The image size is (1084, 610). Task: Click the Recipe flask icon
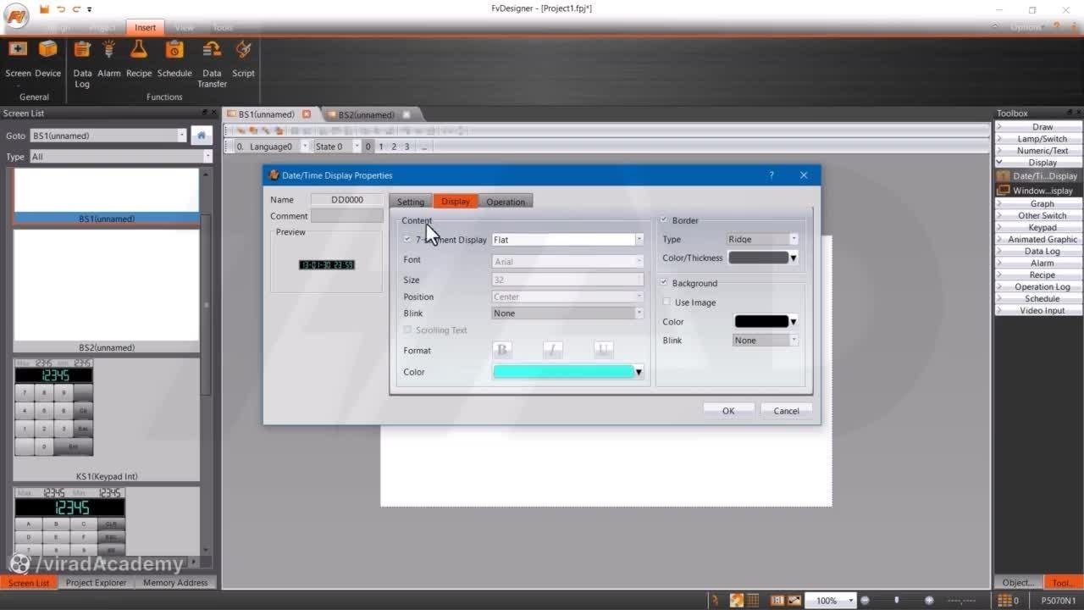coord(139,51)
